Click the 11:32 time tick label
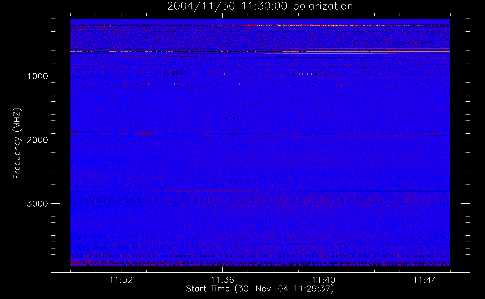Screen dimensions: 485x299 [121, 280]
